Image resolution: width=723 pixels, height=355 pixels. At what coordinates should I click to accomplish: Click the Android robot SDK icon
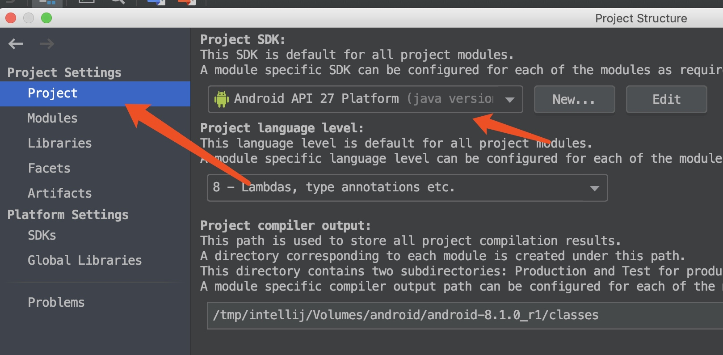[x=222, y=99]
